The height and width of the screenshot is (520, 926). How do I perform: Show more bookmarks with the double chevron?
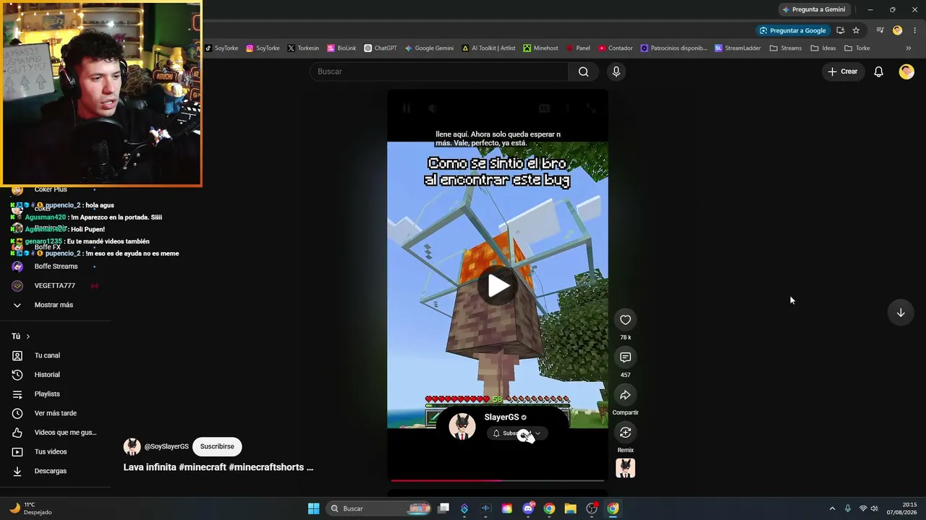click(x=909, y=48)
